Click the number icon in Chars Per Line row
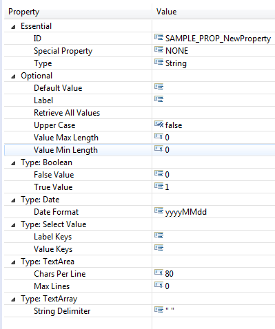Viewport: 275px width, 329px height. tap(159, 273)
